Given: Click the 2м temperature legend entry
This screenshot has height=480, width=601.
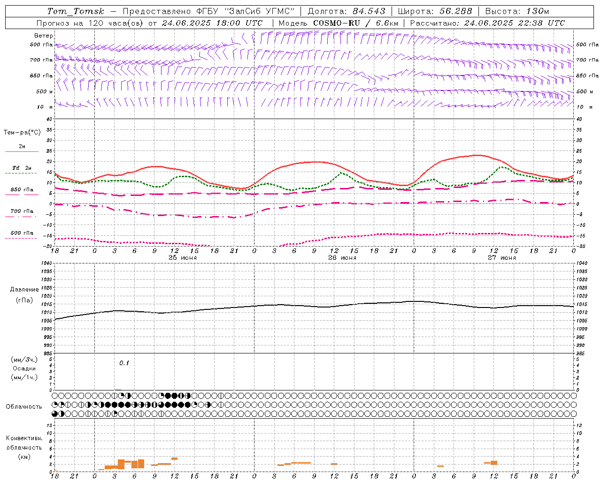Looking at the screenshot, I should click(22, 146).
